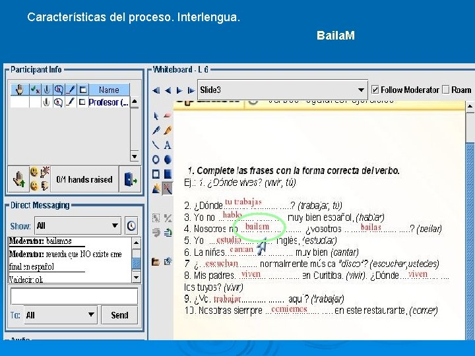This screenshot has width=475, height=356.
Task: Click the 'Moderator: bailamos' chat message
Action: [x=41, y=241]
